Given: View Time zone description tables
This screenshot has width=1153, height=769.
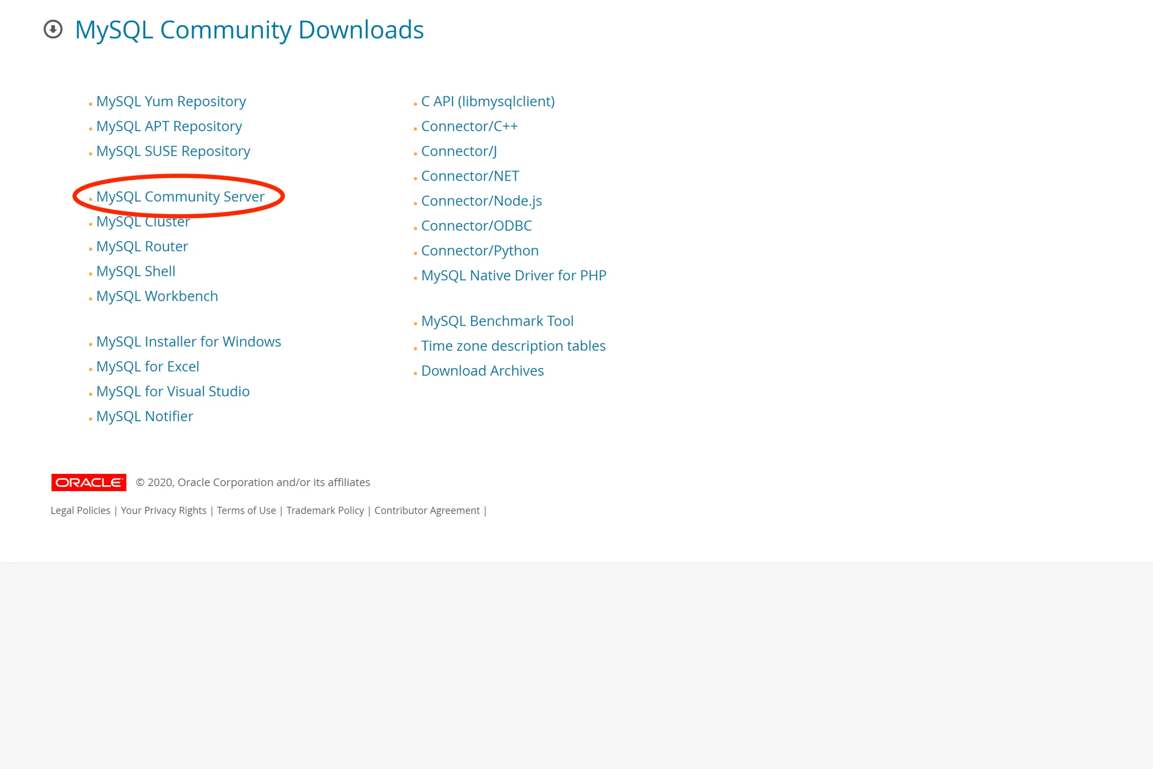Looking at the screenshot, I should coord(513,346).
